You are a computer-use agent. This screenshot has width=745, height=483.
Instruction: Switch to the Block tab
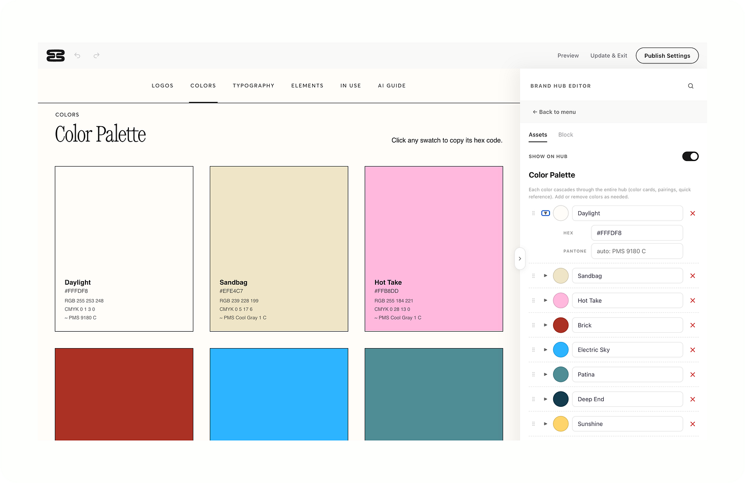tap(565, 135)
